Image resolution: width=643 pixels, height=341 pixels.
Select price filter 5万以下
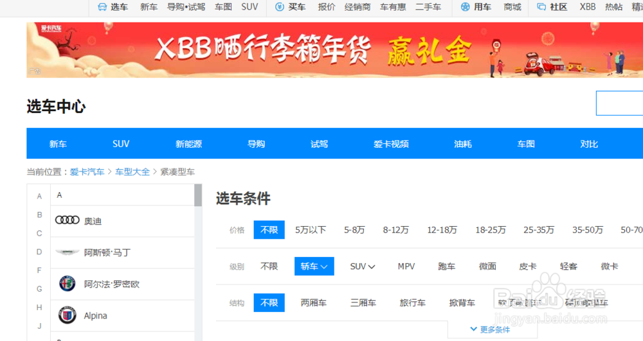click(311, 230)
